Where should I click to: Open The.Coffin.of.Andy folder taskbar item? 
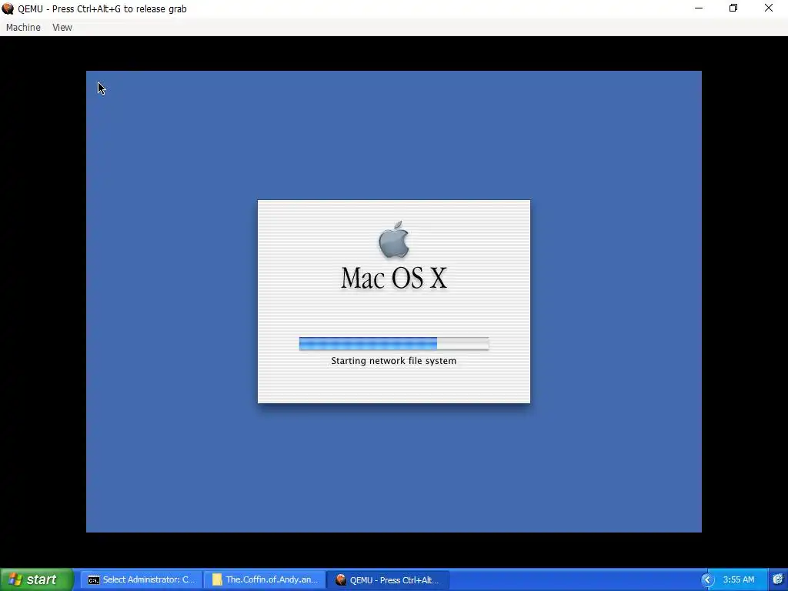click(265, 579)
